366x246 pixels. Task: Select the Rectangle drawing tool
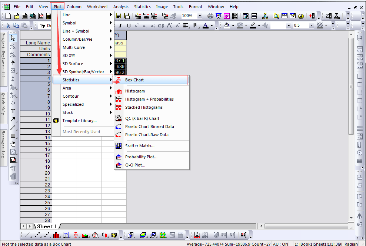tap(13, 136)
